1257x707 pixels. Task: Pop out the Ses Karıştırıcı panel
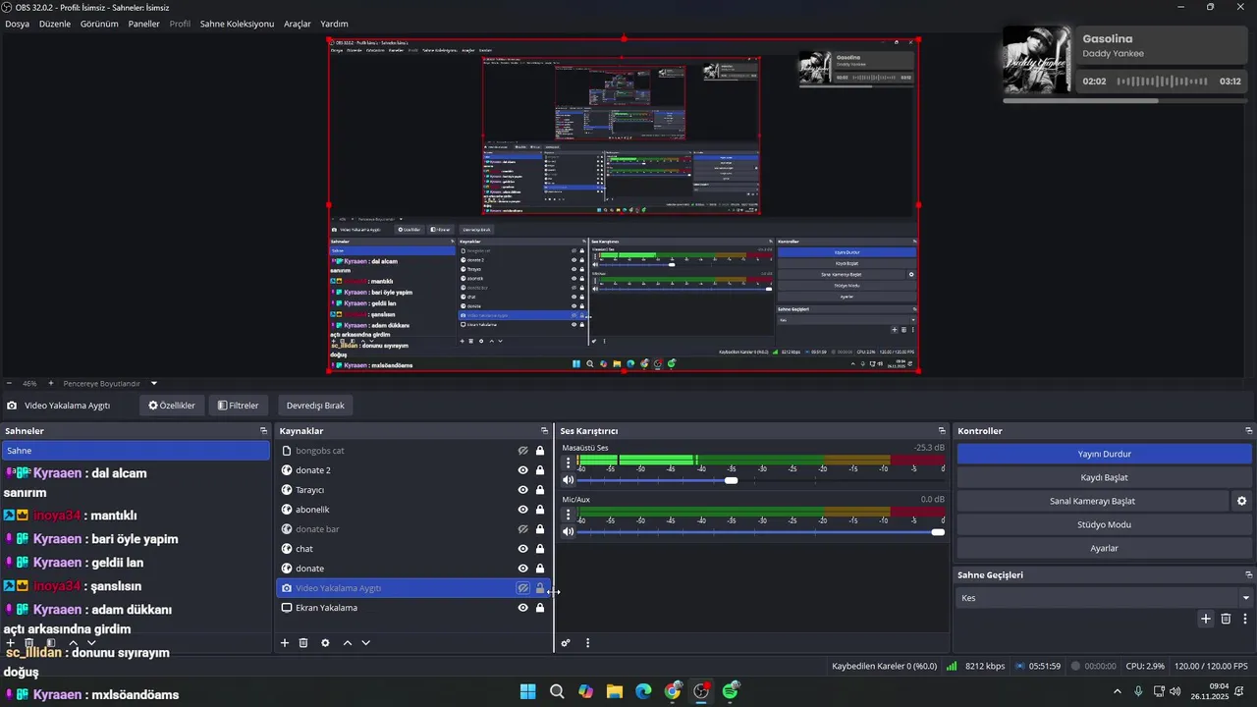[x=942, y=431]
